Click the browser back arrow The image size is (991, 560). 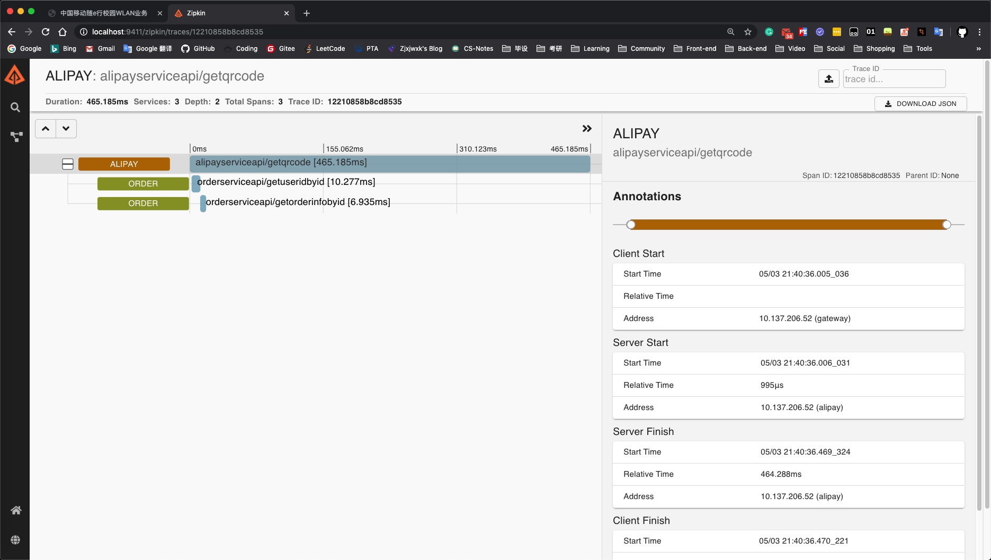pyautogui.click(x=12, y=32)
